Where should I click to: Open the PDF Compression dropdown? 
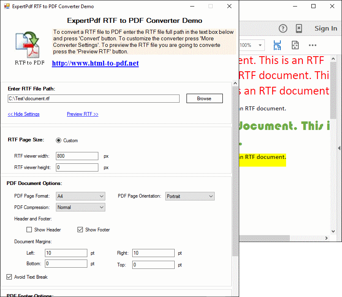pyautogui.click(x=102, y=207)
